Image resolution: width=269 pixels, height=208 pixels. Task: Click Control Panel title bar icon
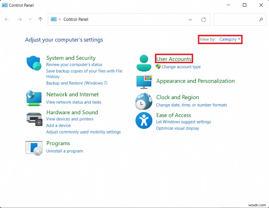coord(5,5)
